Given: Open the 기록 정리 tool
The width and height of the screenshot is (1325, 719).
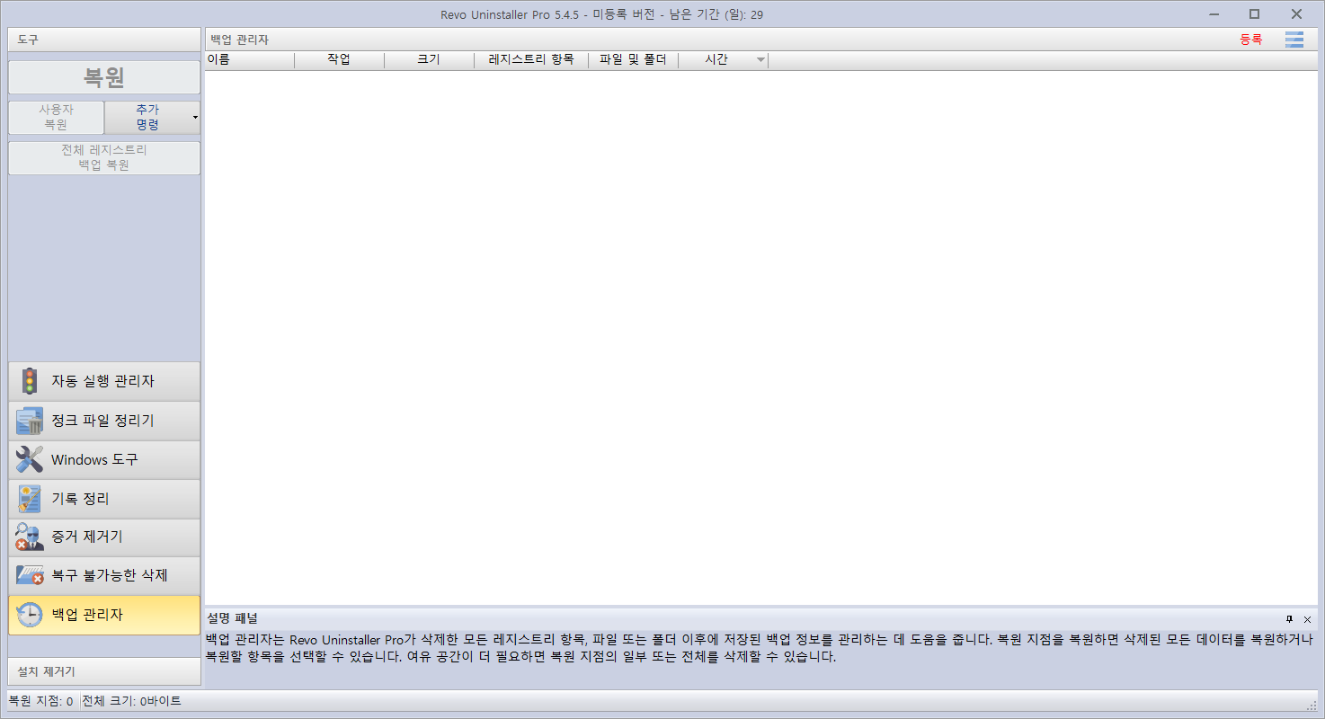Looking at the screenshot, I should click(104, 499).
